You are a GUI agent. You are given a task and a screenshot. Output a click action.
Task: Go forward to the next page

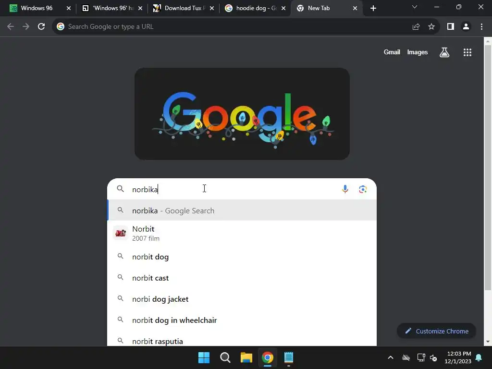[26, 27]
